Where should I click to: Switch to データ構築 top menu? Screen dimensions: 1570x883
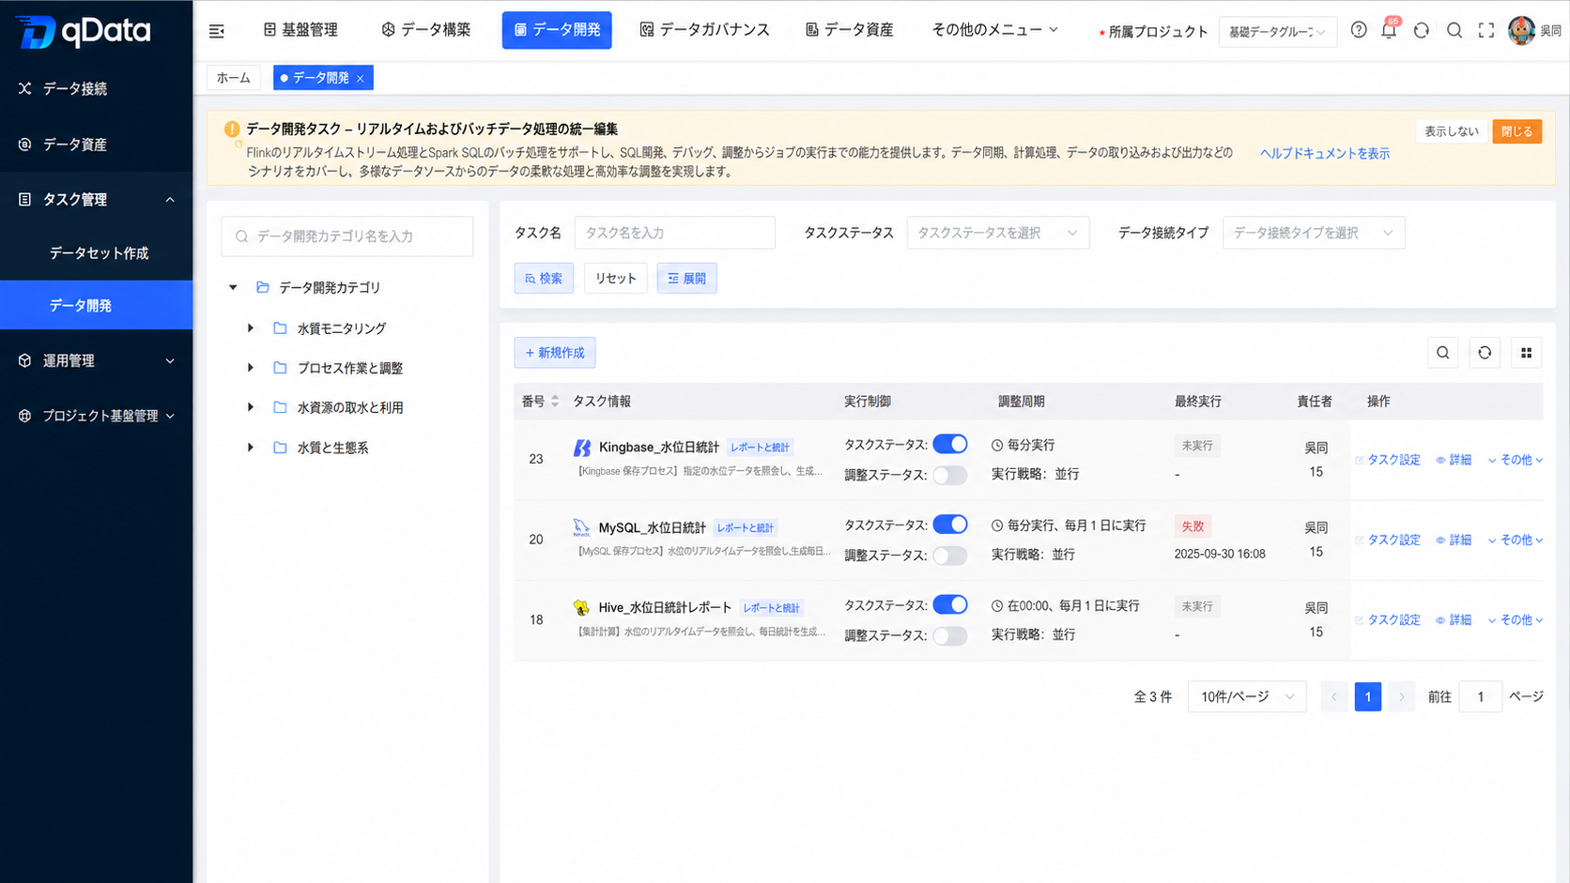point(426,30)
